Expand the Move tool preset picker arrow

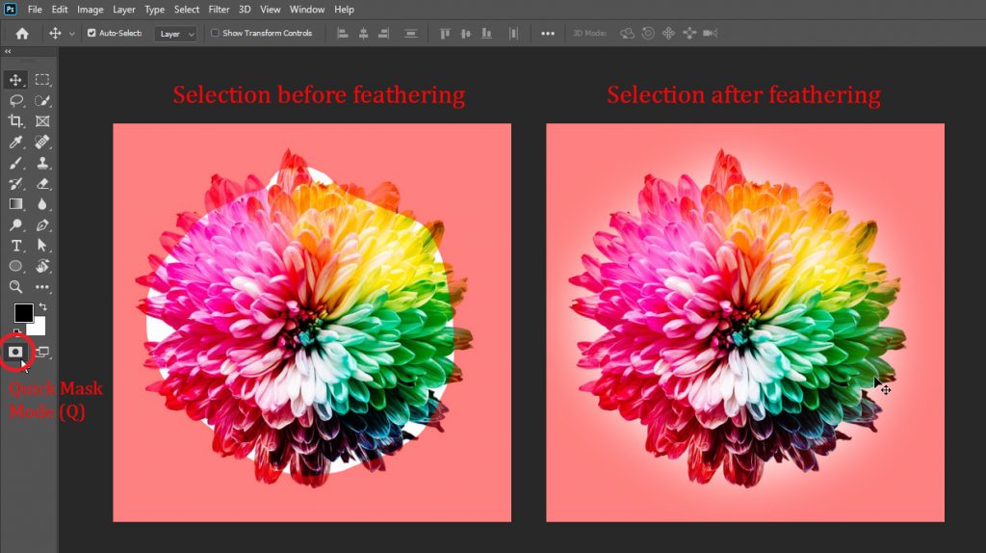72,34
